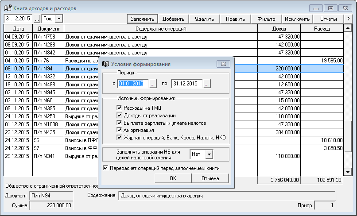The width and height of the screenshot is (357, 216).
Task: Select the row dated 04.09.2015
Action: point(174,37)
